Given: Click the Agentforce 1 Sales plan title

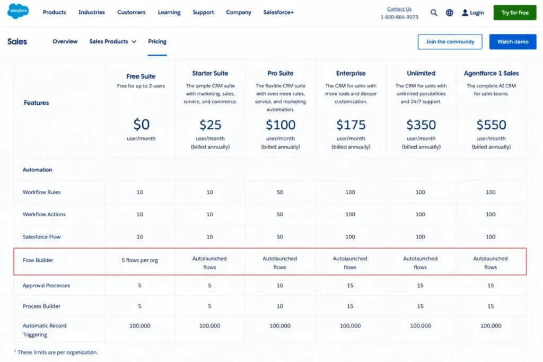Looking at the screenshot, I should coord(491,73).
